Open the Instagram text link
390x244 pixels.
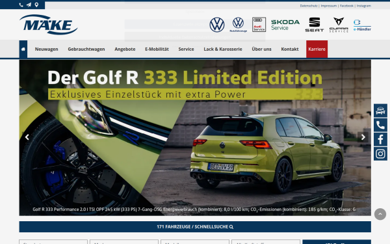point(363,6)
